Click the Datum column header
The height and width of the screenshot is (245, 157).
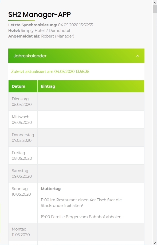click(x=23, y=86)
